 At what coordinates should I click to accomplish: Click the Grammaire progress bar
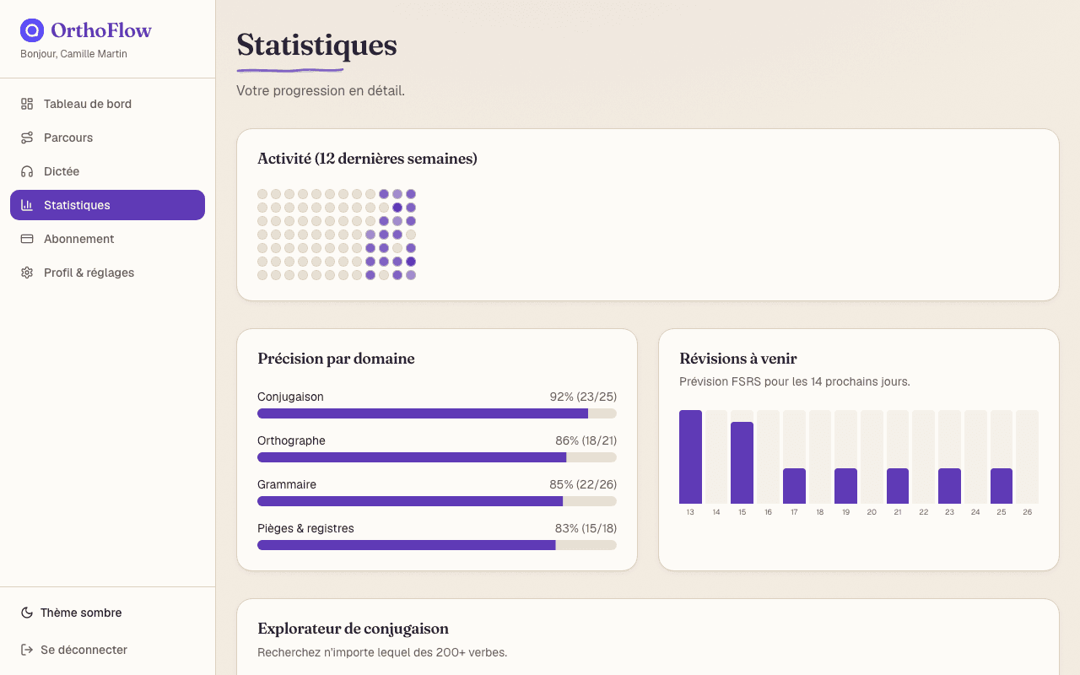click(x=437, y=501)
